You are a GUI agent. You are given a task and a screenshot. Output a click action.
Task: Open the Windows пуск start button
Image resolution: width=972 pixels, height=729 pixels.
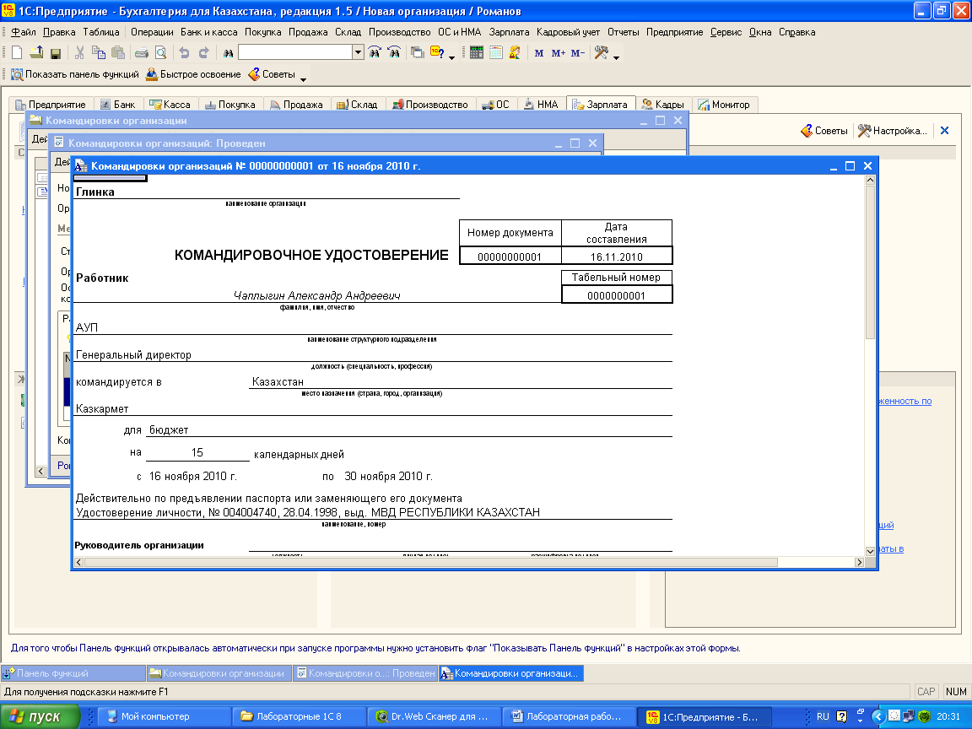[40, 716]
